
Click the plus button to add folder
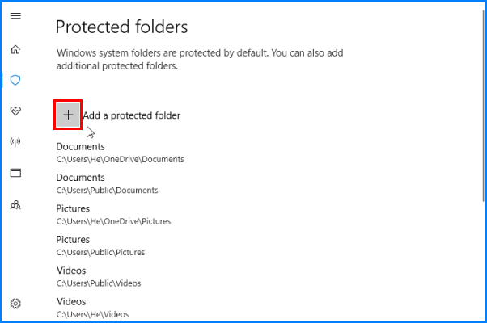68,115
